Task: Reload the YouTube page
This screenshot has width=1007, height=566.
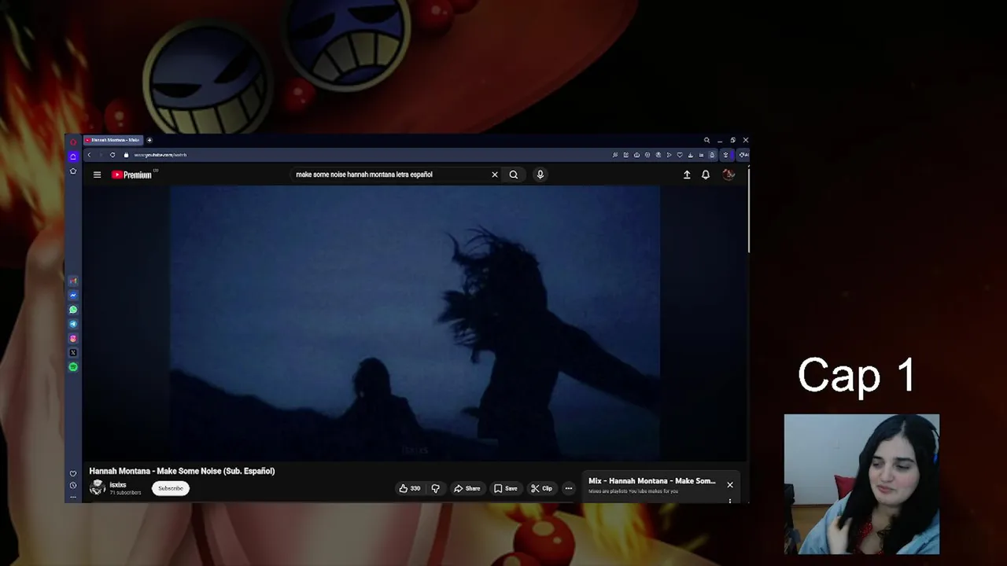Action: point(113,155)
